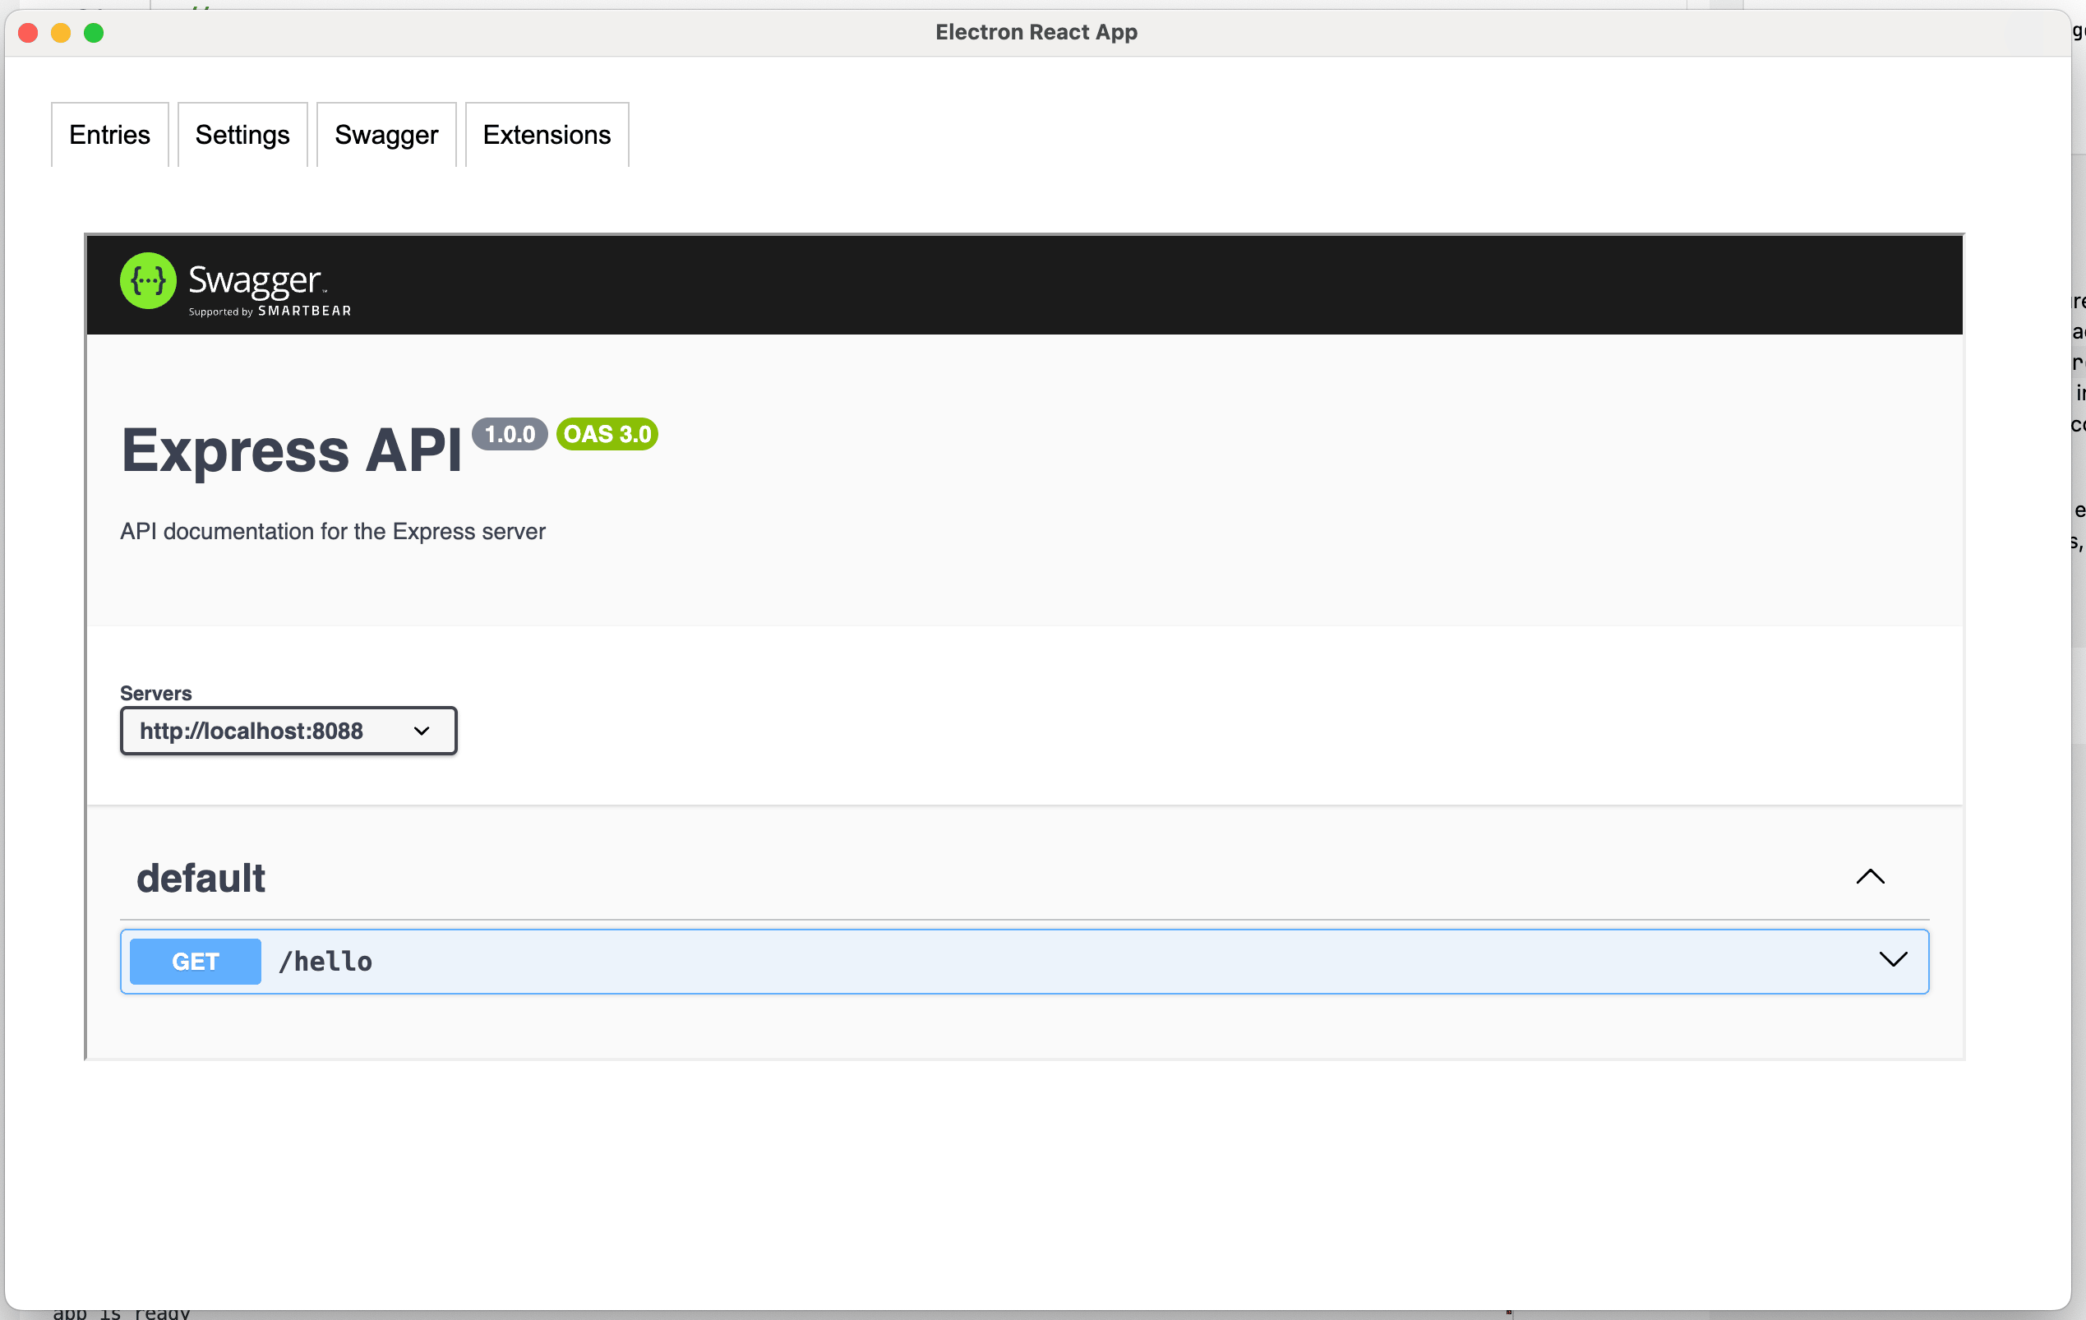
Task: Collapse the default section with the up chevron
Action: point(1871,876)
